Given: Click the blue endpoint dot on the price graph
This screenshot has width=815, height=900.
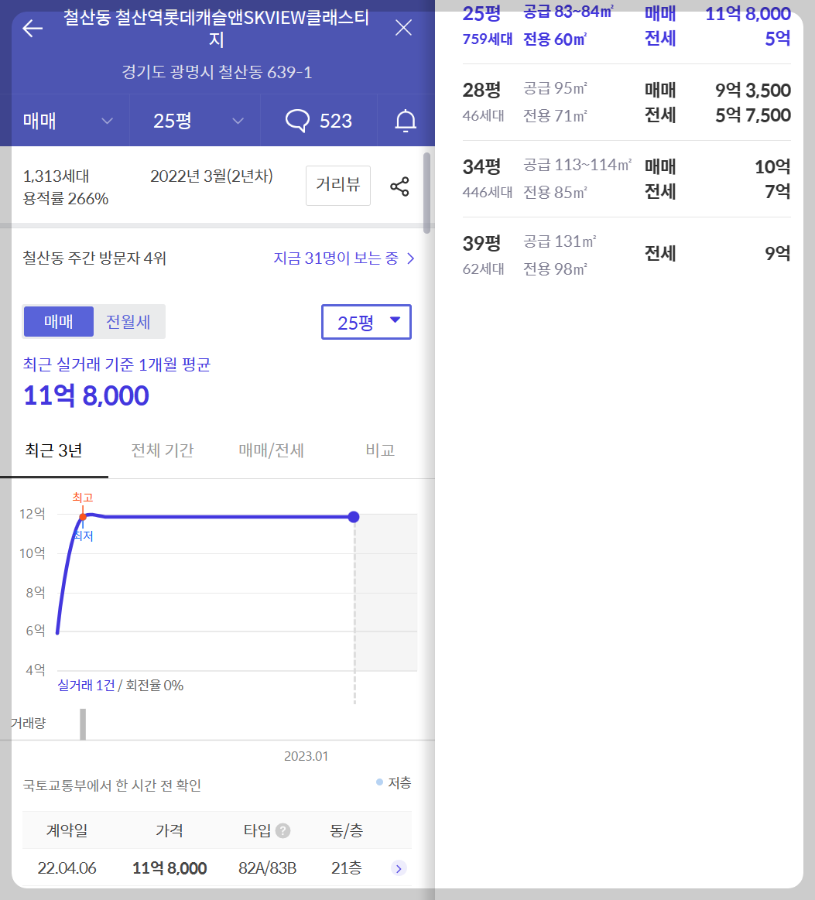Looking at the screenshot, I should pos(354,516).
